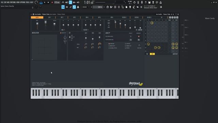Open the Channel rack icon
This screenshot has width=218, height=123.
point(115,7)
